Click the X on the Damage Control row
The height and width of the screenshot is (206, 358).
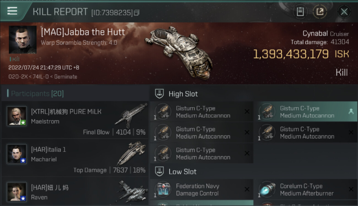tap(247, 190)
